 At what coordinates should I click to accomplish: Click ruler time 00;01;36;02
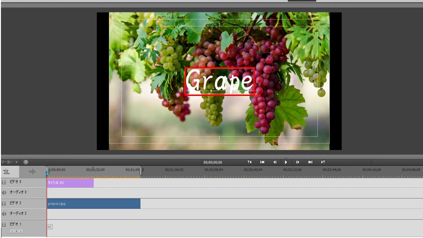174,170
